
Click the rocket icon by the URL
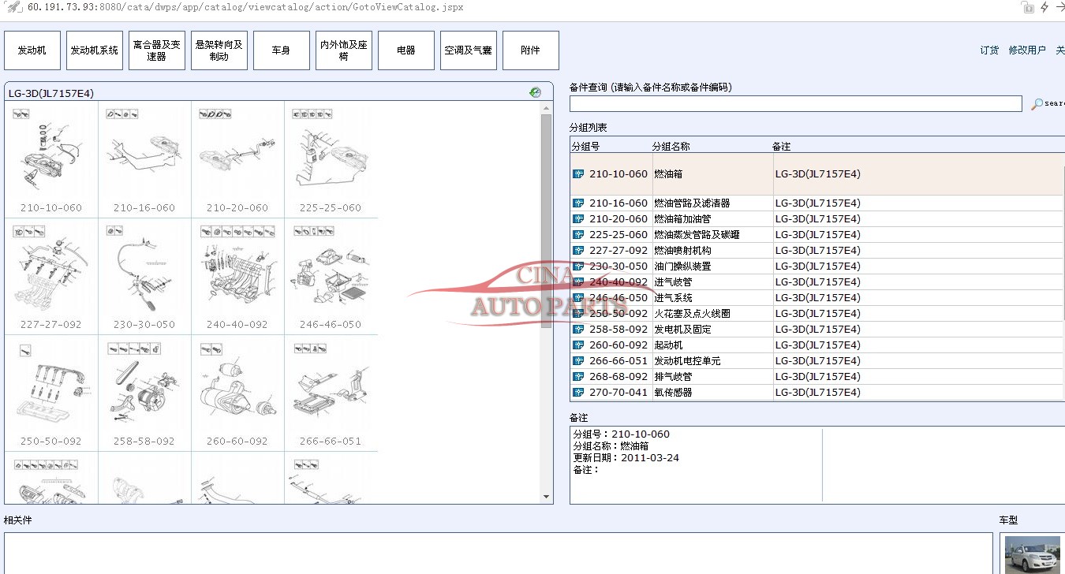[13, 7]
